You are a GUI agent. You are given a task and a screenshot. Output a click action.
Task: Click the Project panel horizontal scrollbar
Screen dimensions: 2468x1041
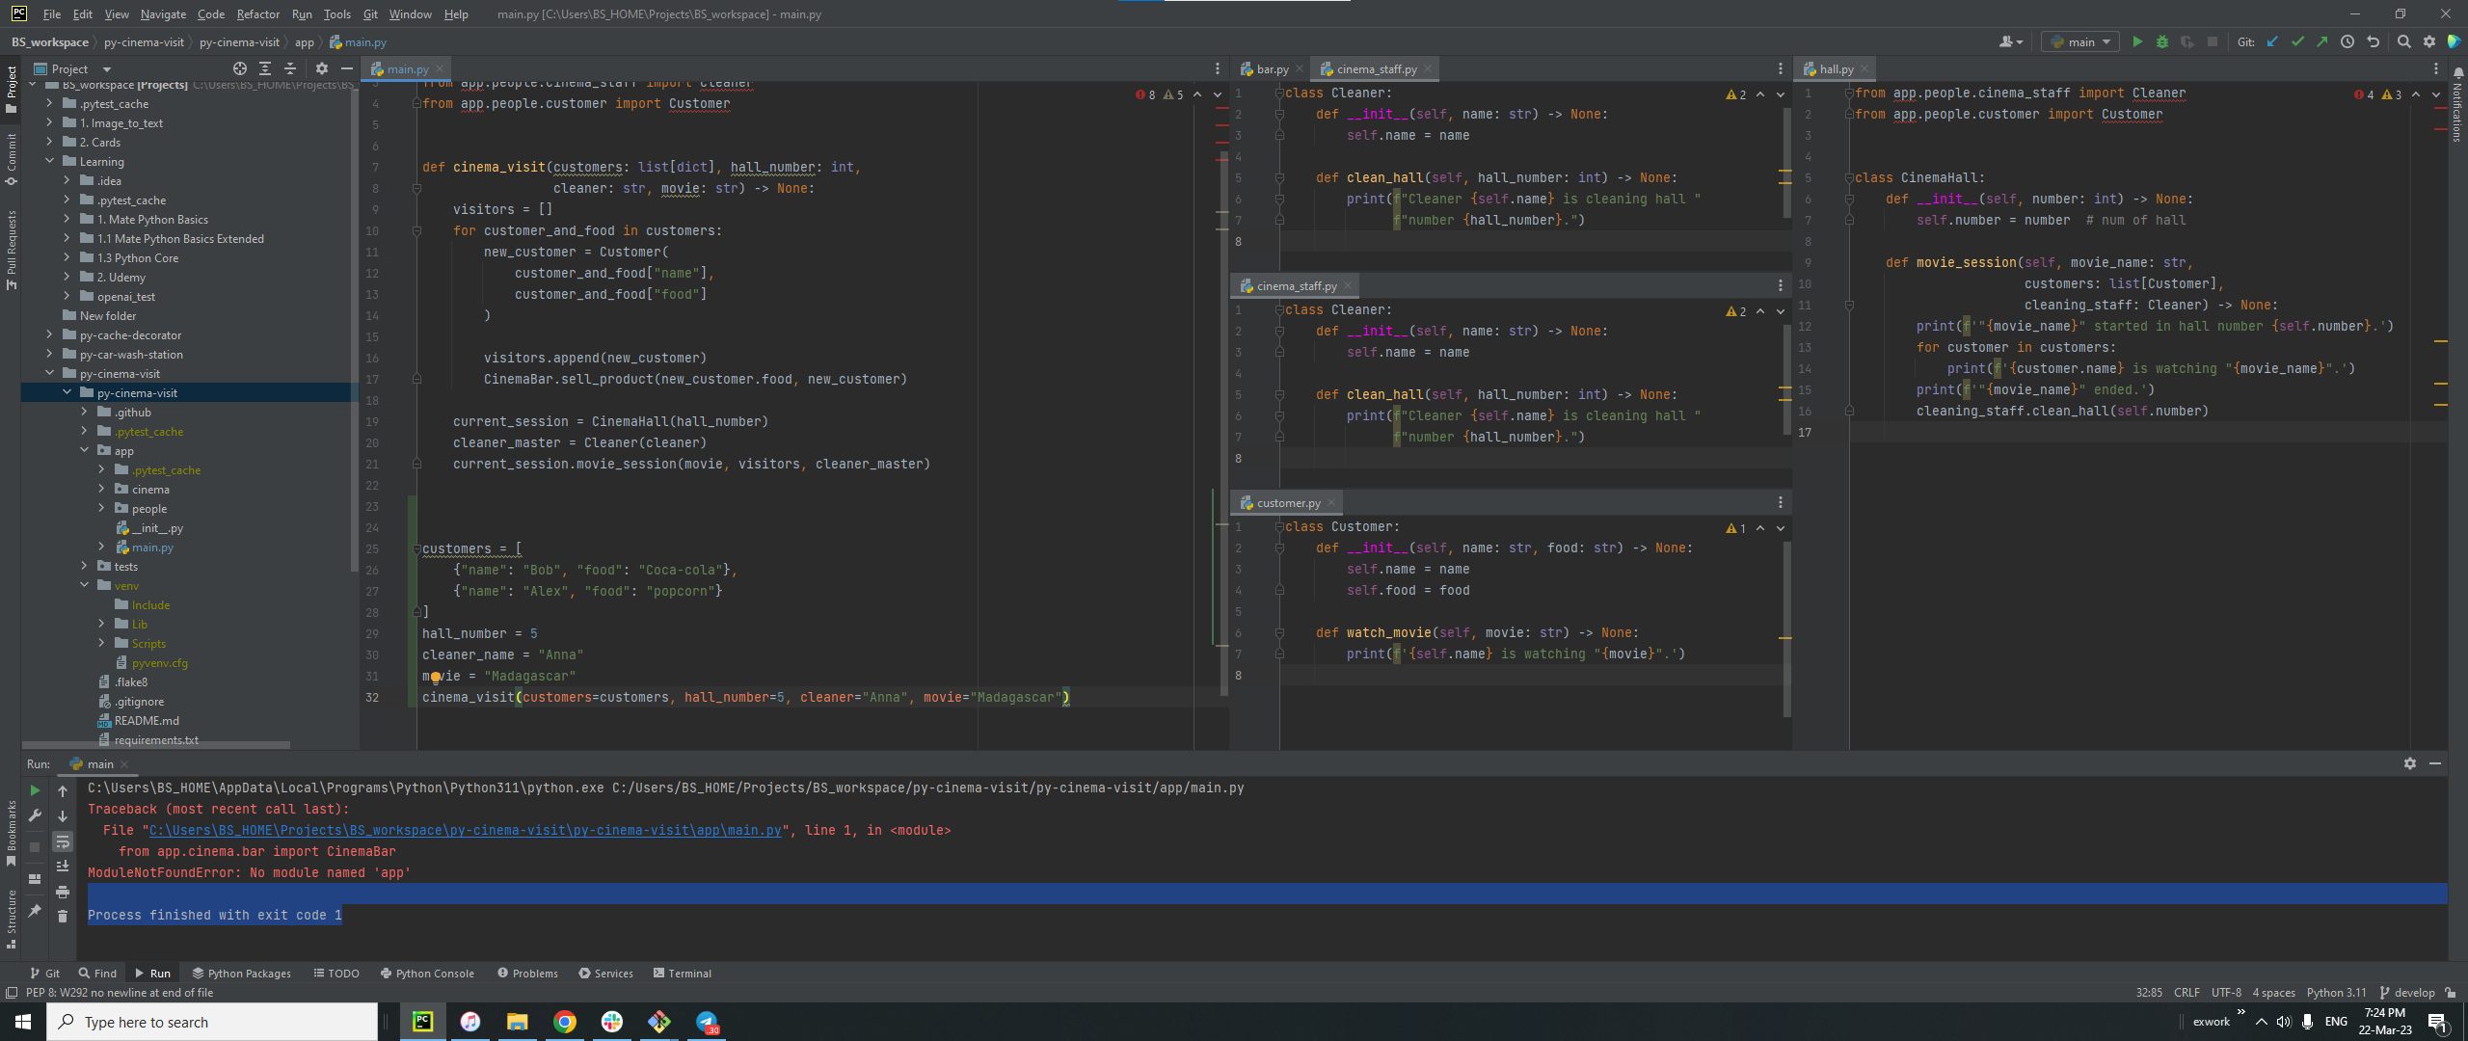(156, 745)
